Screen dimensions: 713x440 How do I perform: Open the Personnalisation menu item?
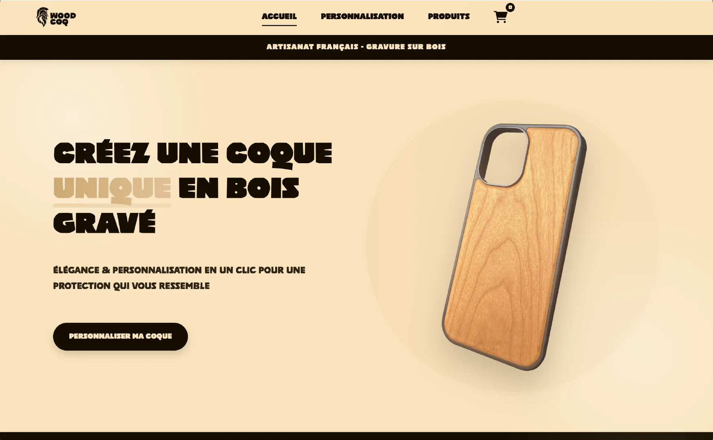[362, 16]
